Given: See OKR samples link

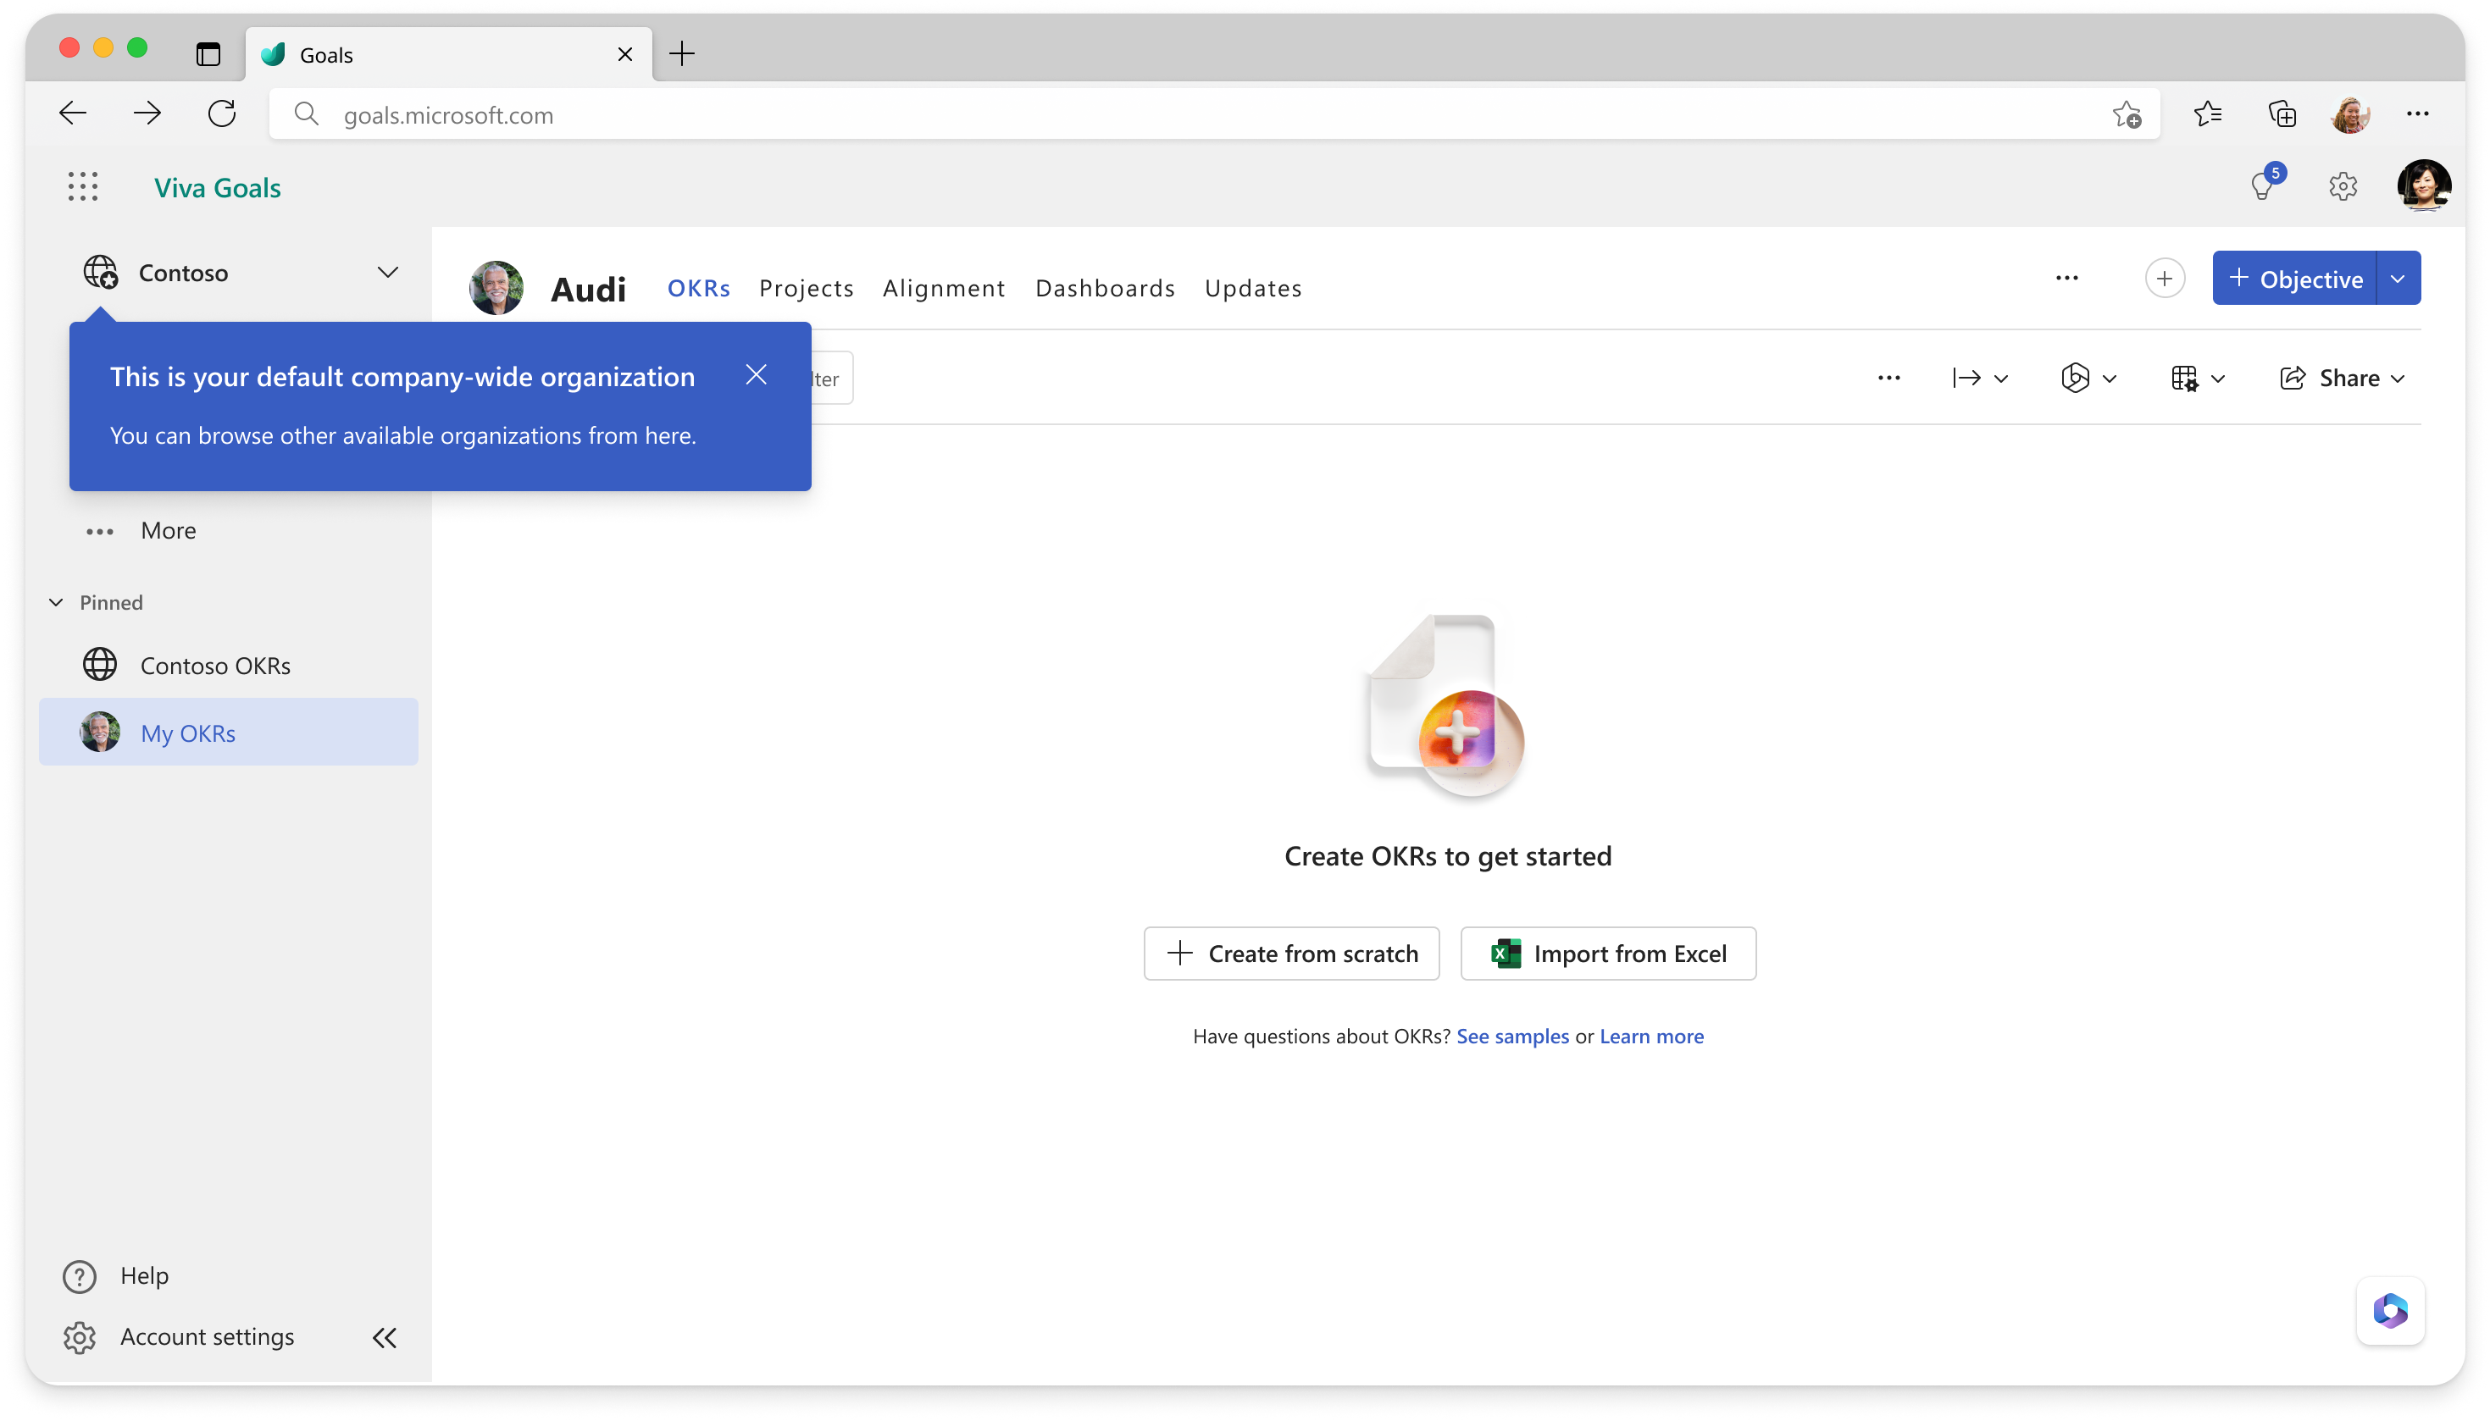Looking at the screenshot, I should pos(1511,1035).
